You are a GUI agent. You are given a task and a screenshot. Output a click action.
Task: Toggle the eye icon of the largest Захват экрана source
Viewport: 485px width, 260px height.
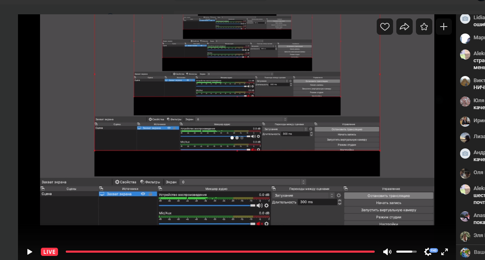tap(143, 194)
